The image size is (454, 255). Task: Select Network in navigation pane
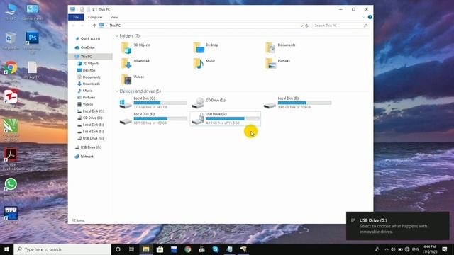pyautogui.click(x=84, y=157)
